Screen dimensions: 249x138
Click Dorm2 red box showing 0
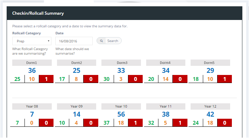tap(91, 79)
